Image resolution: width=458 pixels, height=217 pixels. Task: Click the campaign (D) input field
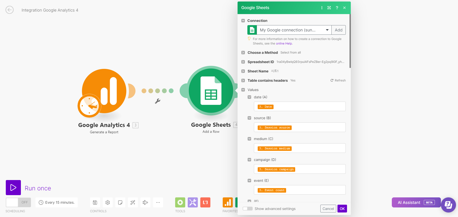coord(300,169)
